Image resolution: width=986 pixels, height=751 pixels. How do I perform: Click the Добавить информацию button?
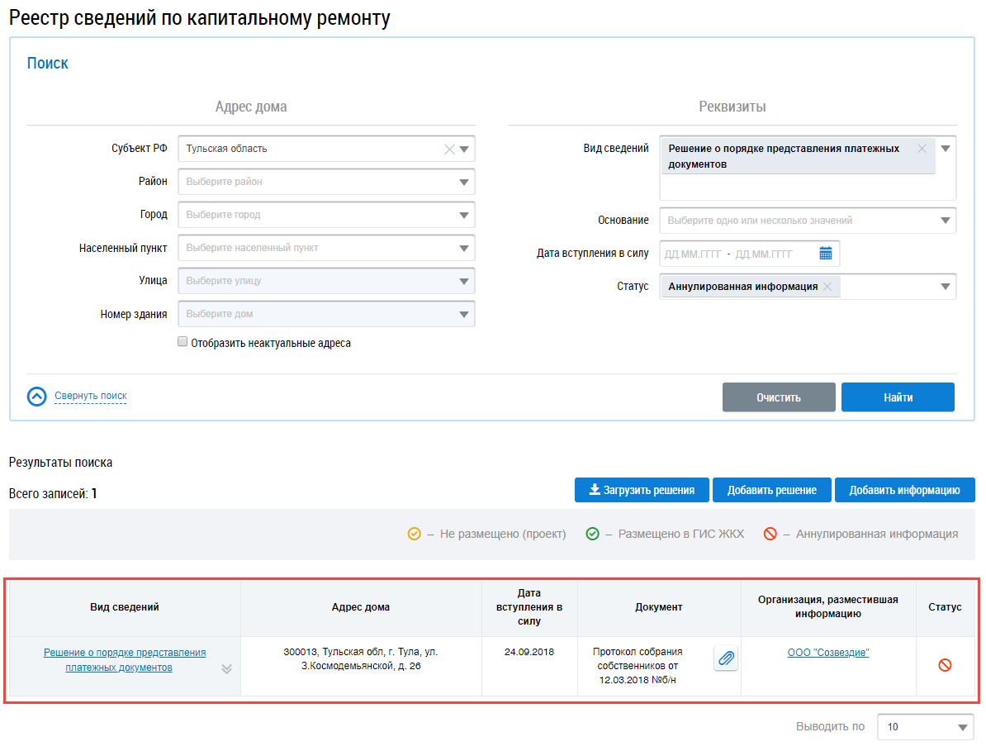coord(904,490)
